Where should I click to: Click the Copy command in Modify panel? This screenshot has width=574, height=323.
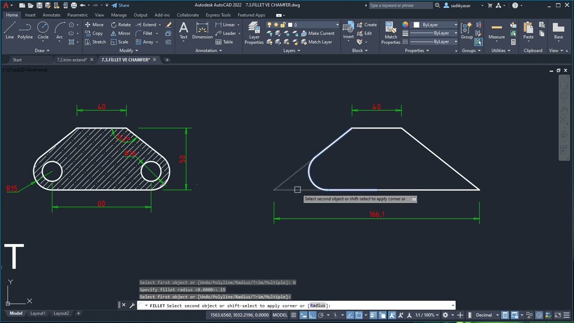point(94,33)
